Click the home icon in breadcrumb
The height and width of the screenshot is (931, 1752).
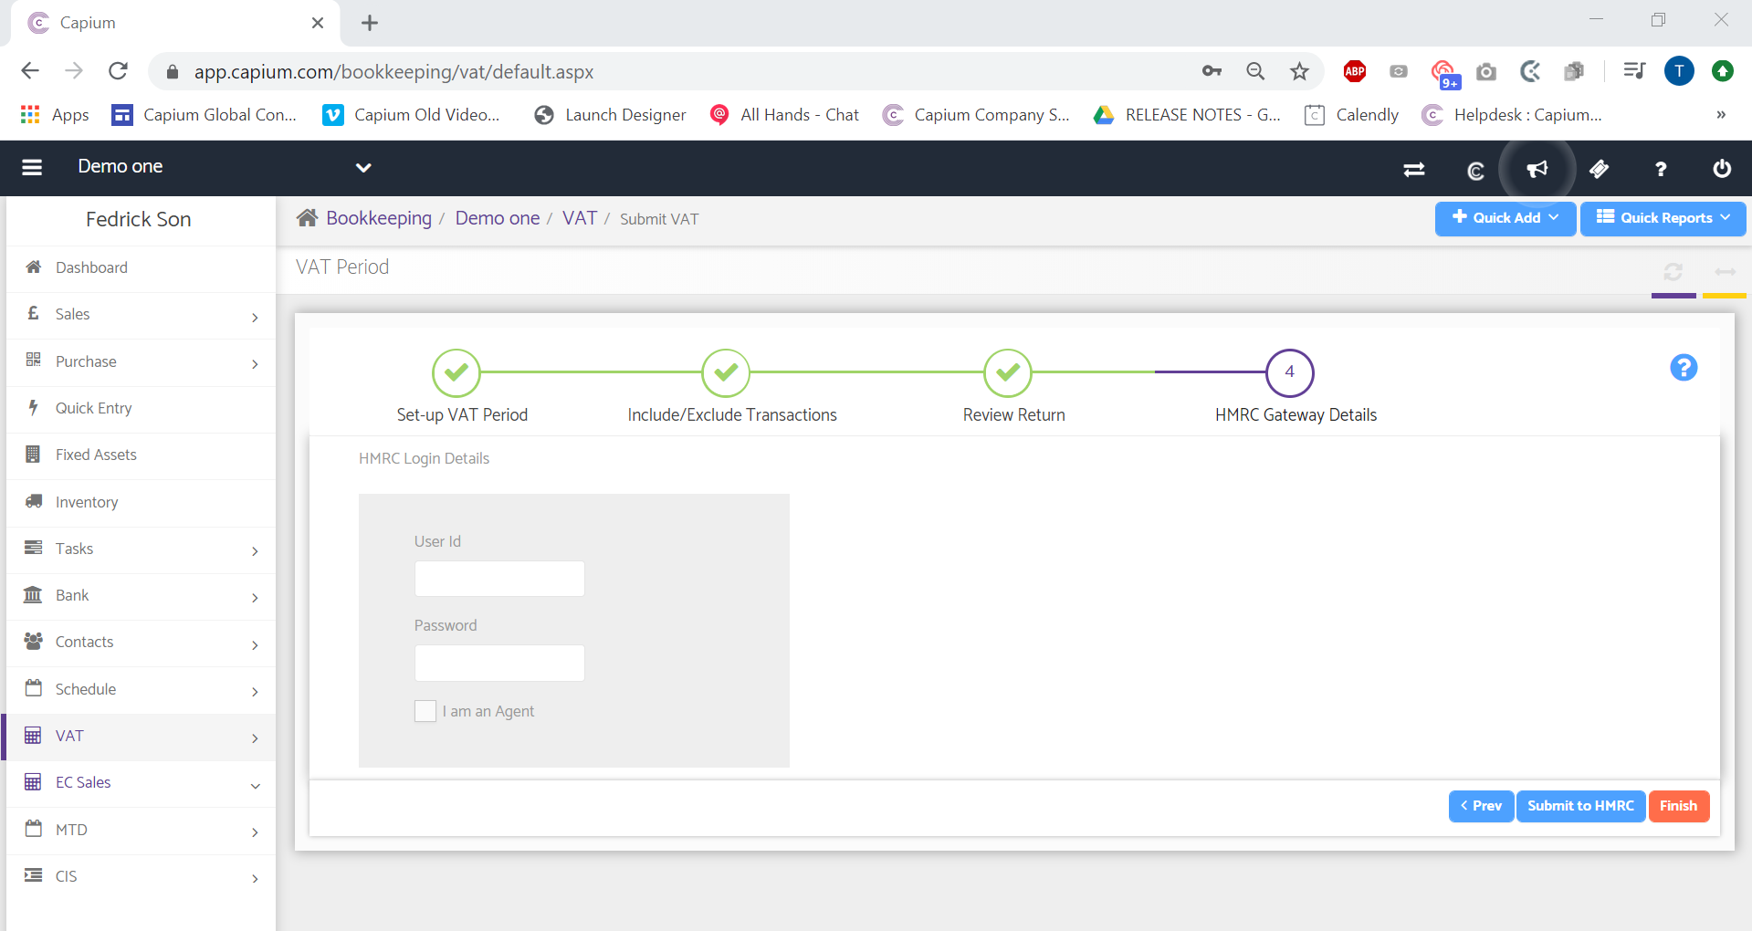(x=307, y=217)
